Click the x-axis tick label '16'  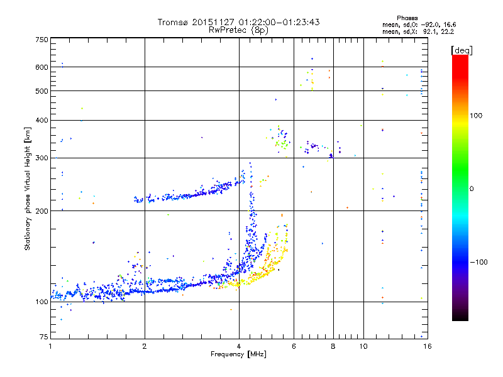[428, 346]
